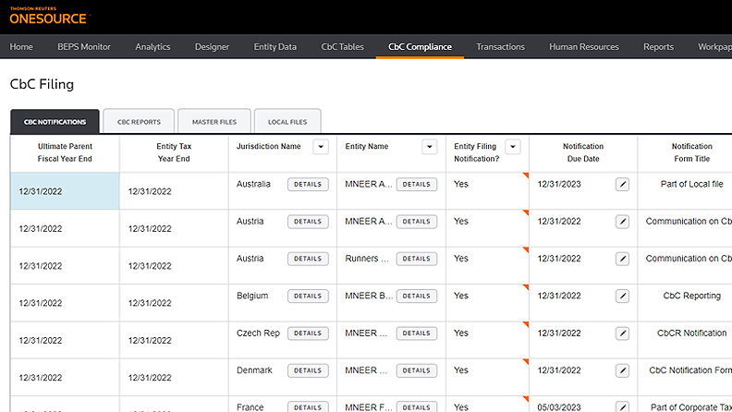Edit due date for MNEER A... Austria row
The height and width of the screenshot is (412, 732).
pyautogui.click(x=622, y=222)
